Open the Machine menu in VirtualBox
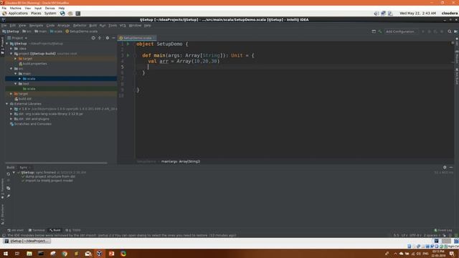 point(15,8)
